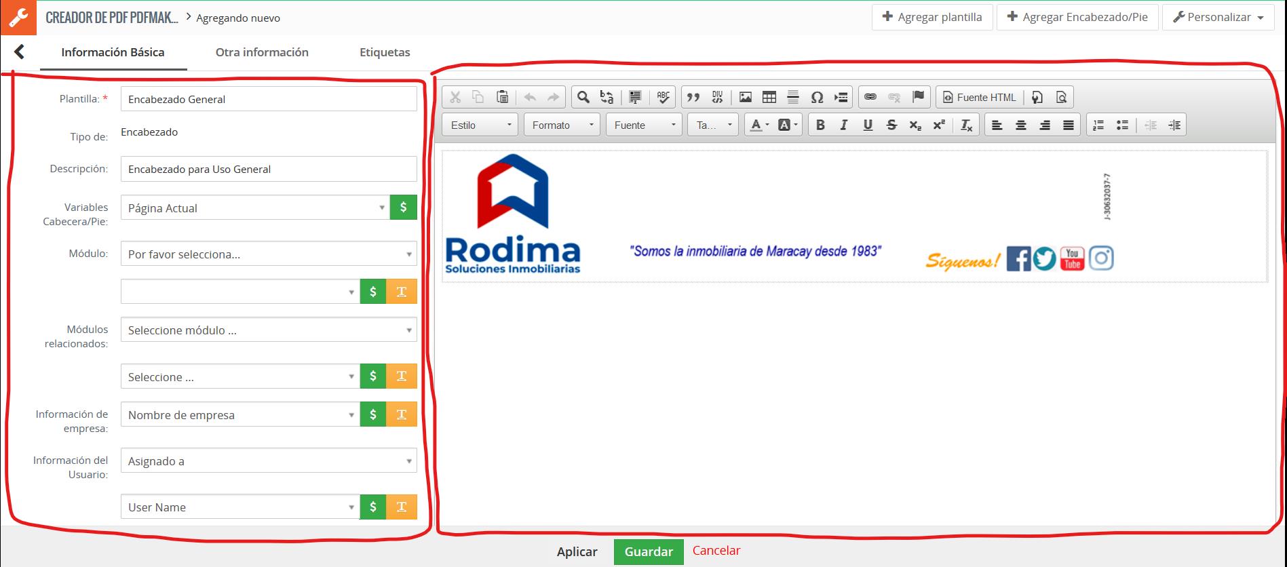This screenshot has width=1287, height=567.
Task: Toggle bold formatting
Action: click(x=820, y=125)
